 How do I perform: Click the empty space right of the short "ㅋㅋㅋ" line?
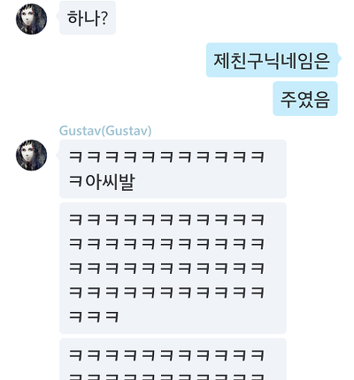(203, 317)
